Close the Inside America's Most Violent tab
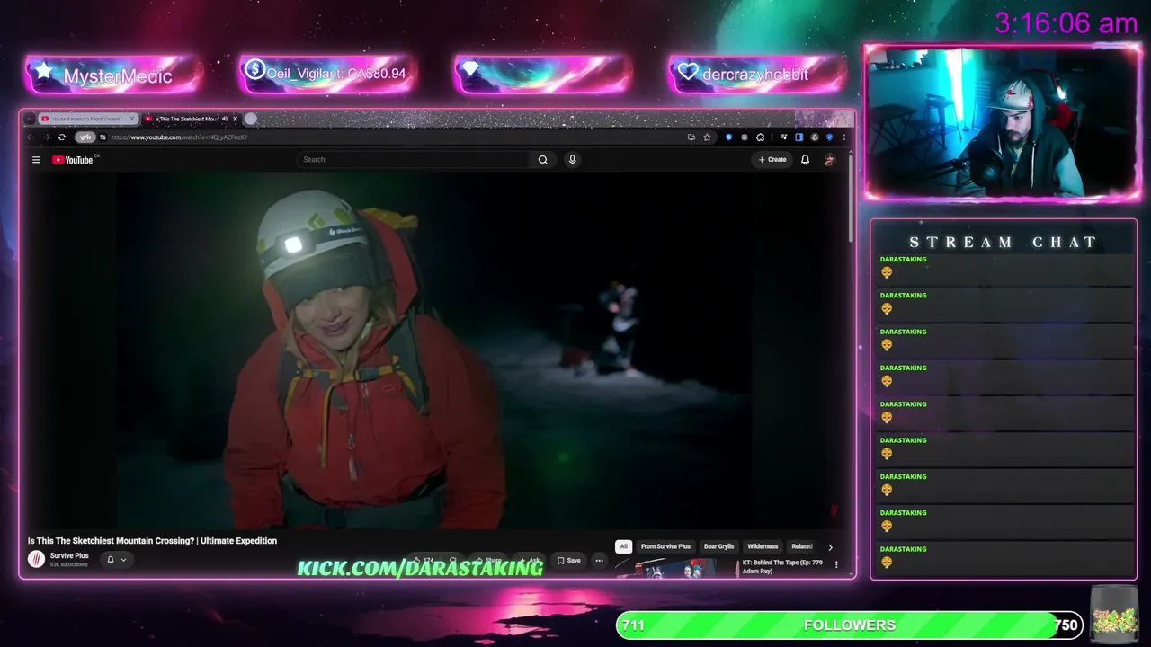This screenshot has width=1151, height=647. tap(132, 119)
